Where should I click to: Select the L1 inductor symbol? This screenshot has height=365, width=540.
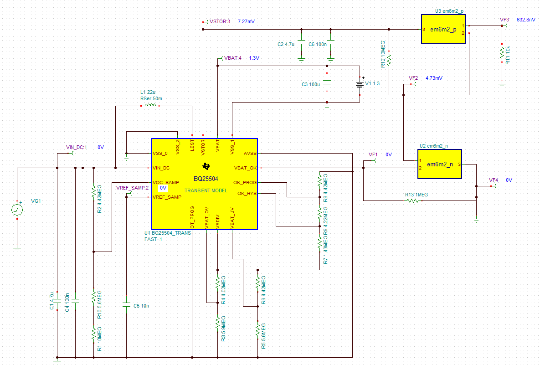click(x=150, y=105)
